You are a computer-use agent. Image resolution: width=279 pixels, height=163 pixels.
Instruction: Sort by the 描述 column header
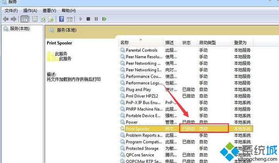point(171,43)
